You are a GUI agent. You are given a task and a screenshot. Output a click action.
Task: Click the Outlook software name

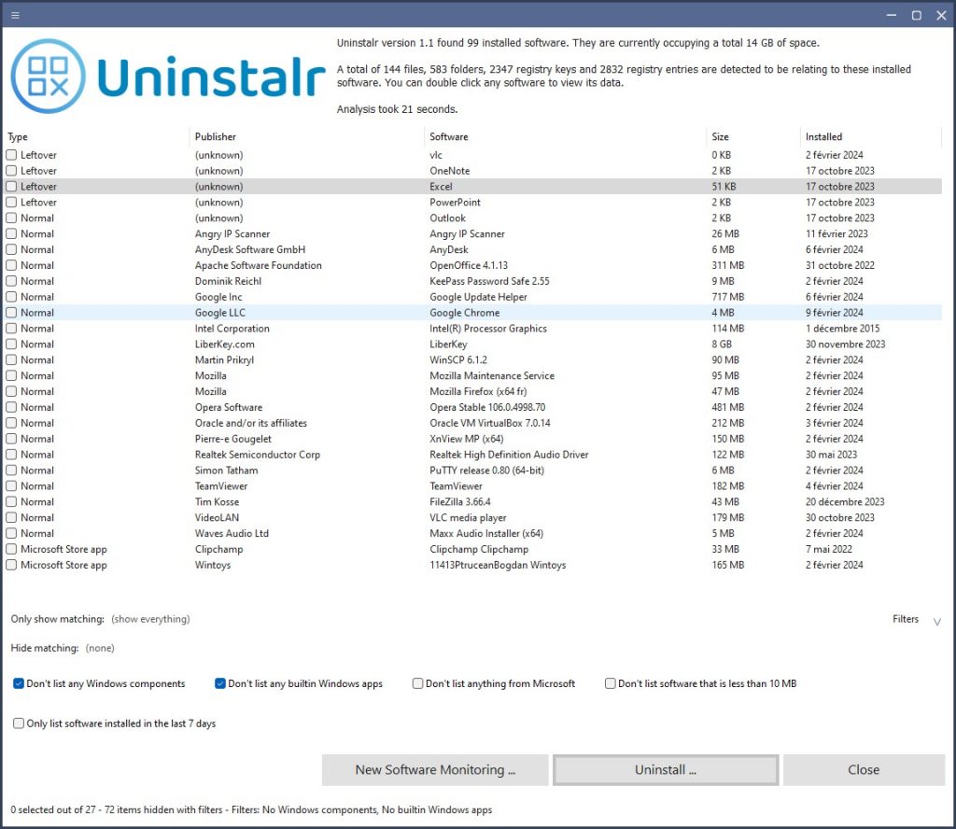pyautogui.click(x=447, y=218)
